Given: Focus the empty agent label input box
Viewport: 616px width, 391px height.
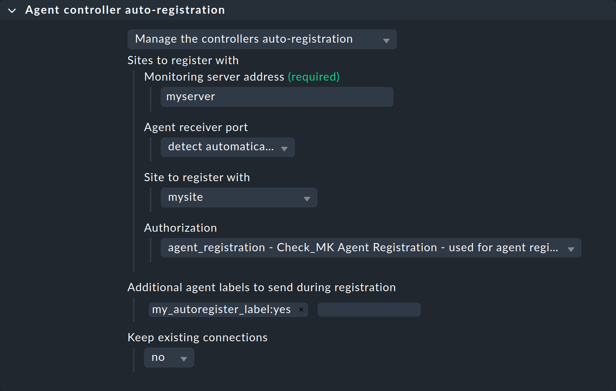Looking at the screenshot, I should pos(369,309).
